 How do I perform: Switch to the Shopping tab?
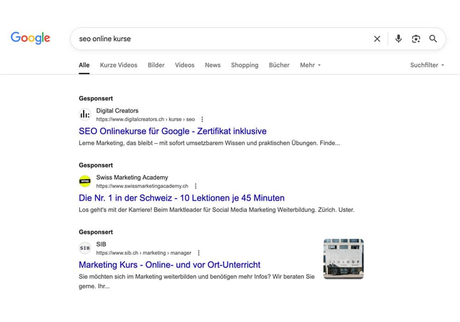point(244,65)
